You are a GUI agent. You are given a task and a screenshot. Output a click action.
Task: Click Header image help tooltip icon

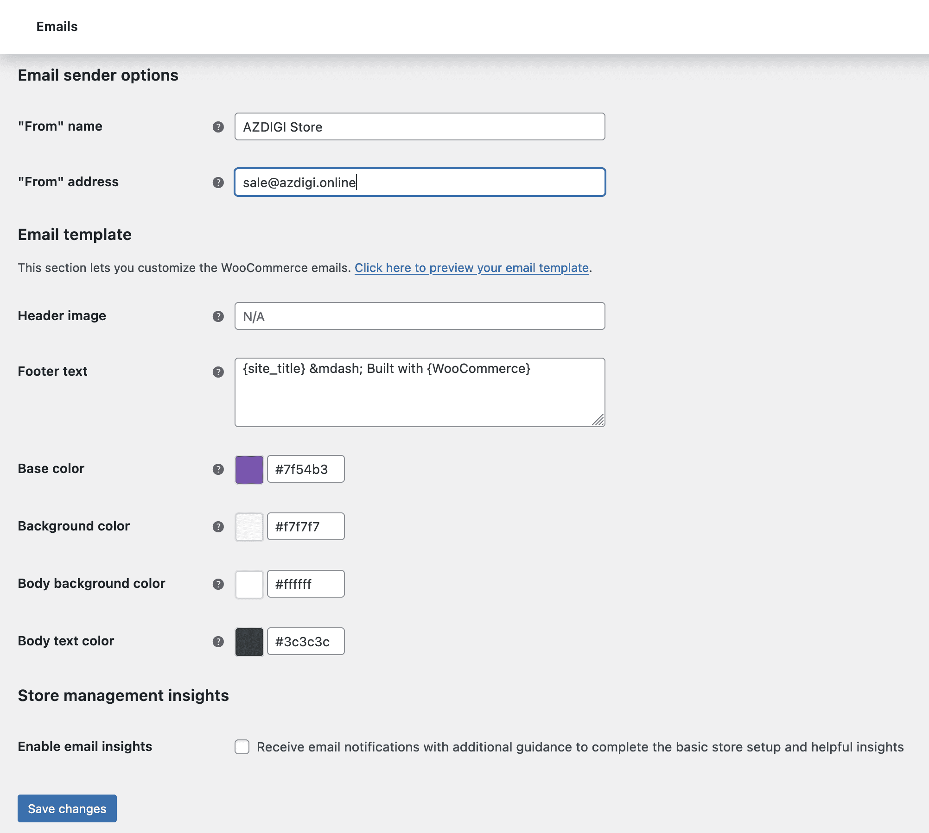click(218, 316)
